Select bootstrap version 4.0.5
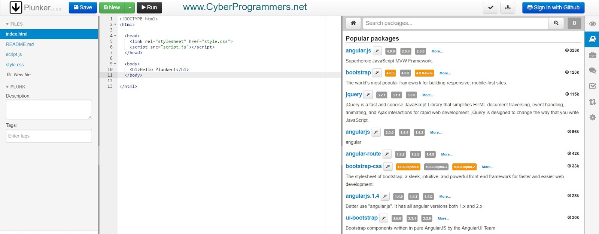Screen dimensions: 599x234 tap(390, 73)
